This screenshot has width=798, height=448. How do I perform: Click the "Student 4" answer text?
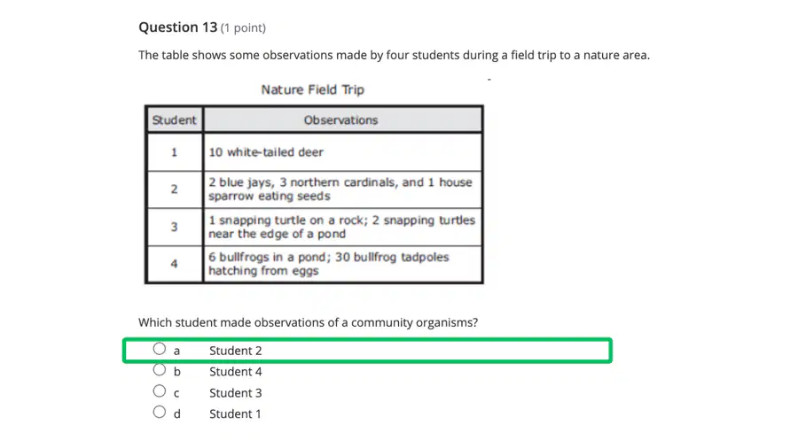(236, 372)
